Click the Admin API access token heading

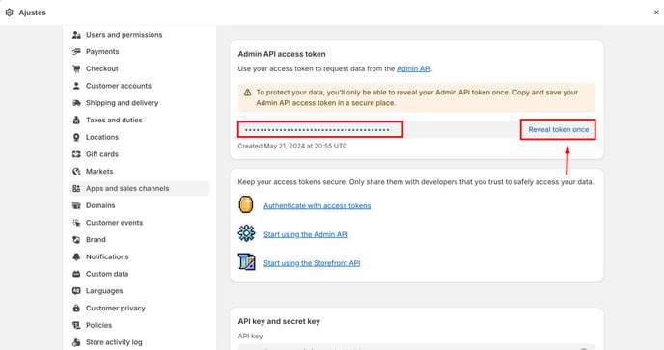pyautogui.click(x=282, y=54)
